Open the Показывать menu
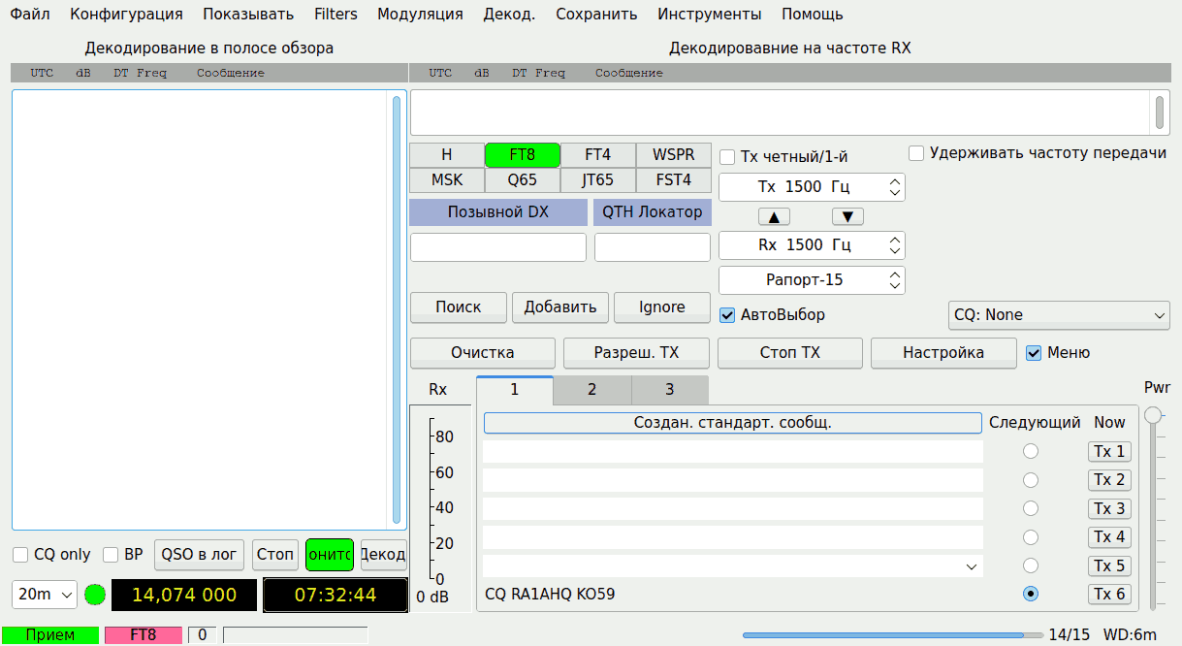Screen dimensions: 1182x646 pos(248,15)
